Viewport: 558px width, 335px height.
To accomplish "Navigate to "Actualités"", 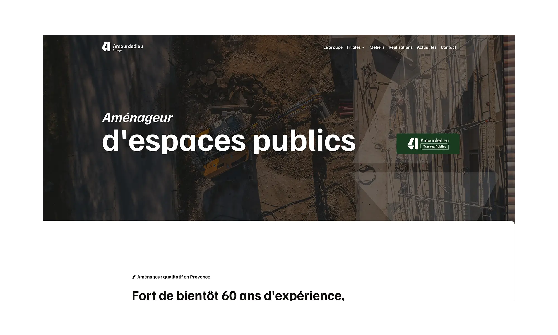I will 427,47.
